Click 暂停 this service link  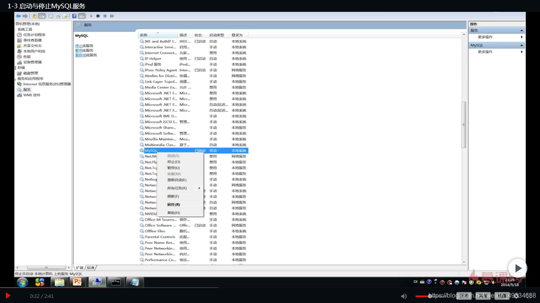pos(79,50)
